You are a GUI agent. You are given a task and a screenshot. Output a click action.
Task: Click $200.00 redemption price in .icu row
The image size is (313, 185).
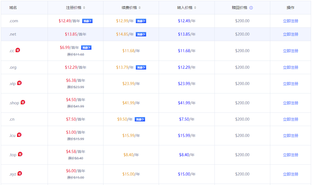pos(242,136)
